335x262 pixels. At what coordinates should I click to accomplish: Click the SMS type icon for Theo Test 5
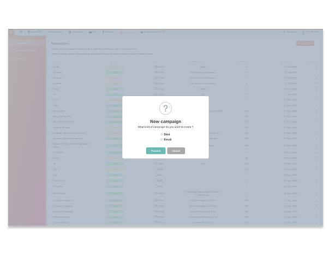[157, 180]
